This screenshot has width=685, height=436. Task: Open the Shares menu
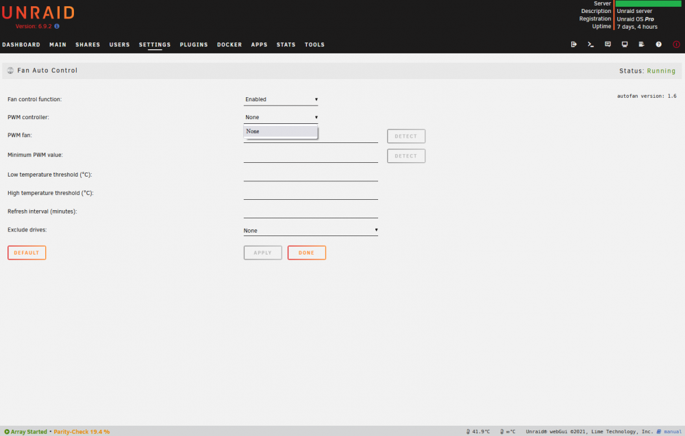click(x=88, y=44)
